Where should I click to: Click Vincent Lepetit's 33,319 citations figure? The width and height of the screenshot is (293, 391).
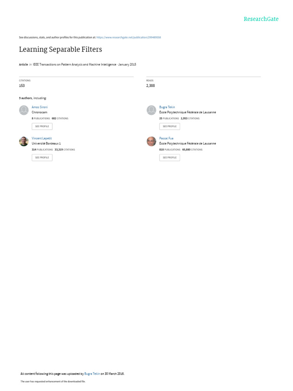point(59,150)
